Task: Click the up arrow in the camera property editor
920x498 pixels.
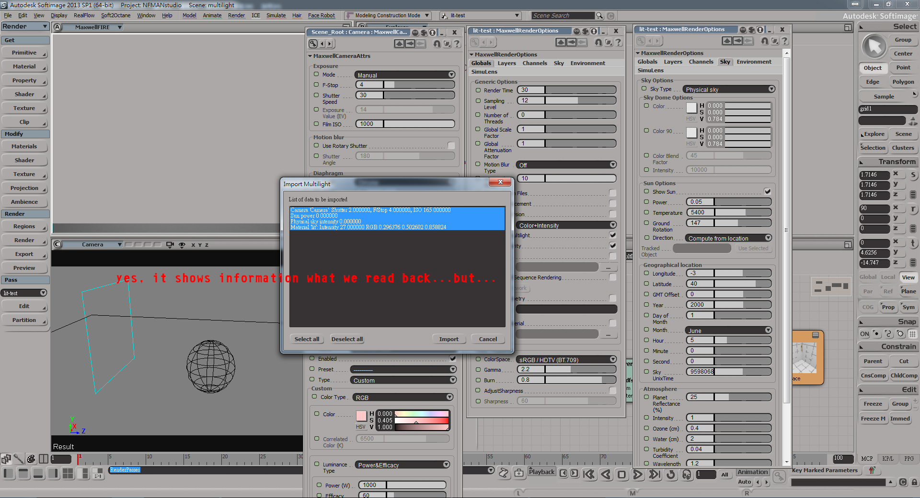Action: click(x=399, y=44)
